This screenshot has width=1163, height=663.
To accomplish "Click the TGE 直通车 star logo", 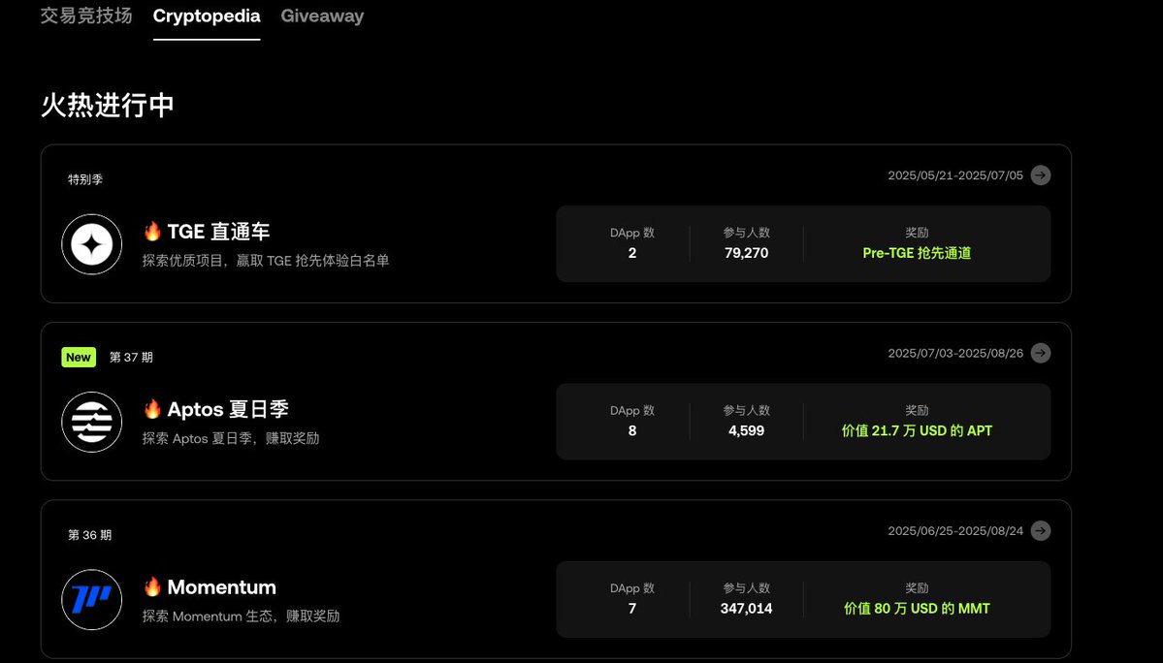I will click(x=92, y=244).
